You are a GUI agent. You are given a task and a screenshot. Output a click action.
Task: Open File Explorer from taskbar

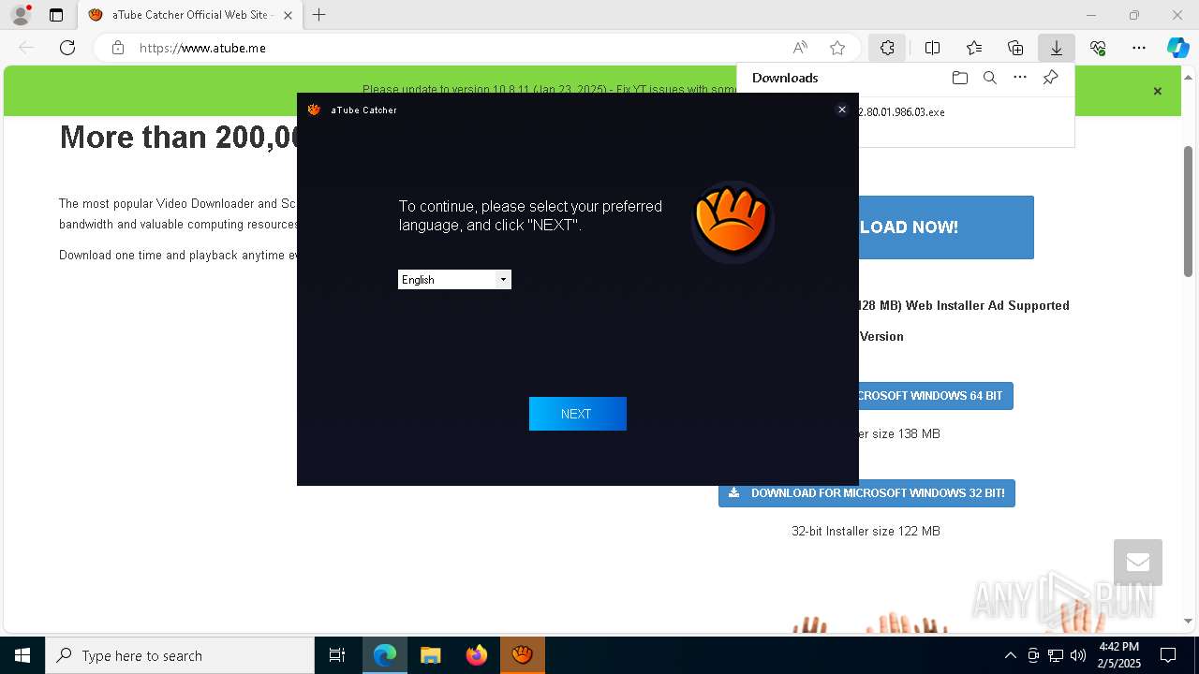[431, 655]
